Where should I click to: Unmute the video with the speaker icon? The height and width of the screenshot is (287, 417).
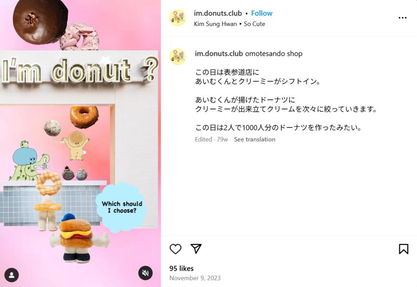(145, 273)
